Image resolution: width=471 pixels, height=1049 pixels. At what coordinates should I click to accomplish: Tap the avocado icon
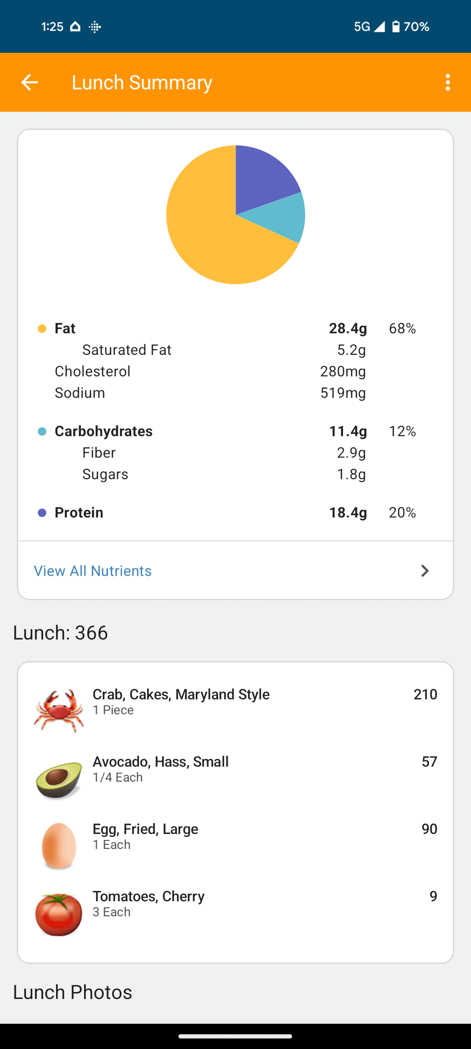[x=59, y=780]
